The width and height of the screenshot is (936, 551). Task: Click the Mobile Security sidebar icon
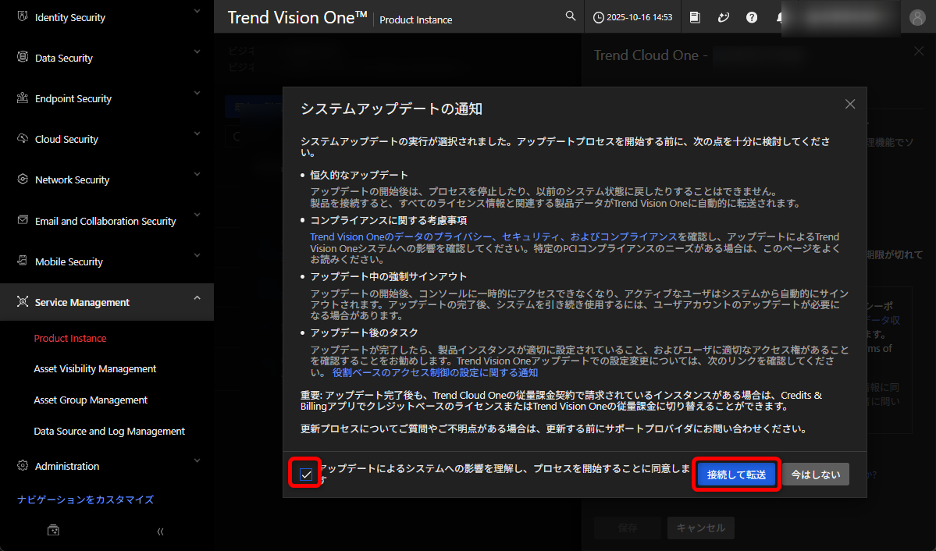[x=23, y=260]
